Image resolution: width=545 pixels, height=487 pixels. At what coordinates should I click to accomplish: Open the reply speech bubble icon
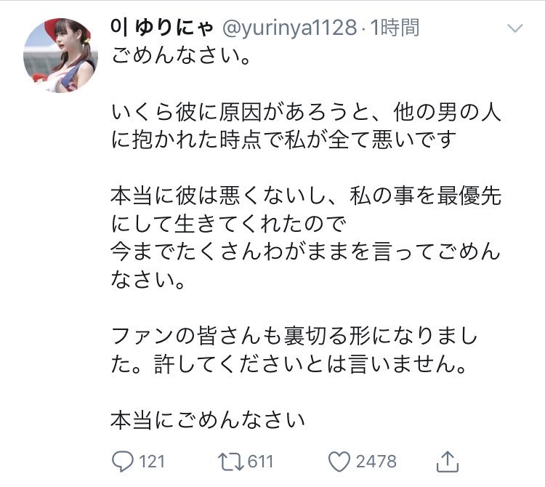122,462
